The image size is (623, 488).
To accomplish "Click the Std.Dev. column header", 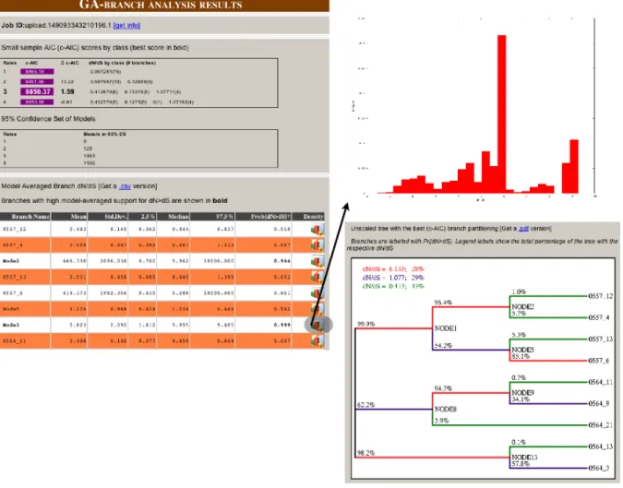I will coord(108,217).
